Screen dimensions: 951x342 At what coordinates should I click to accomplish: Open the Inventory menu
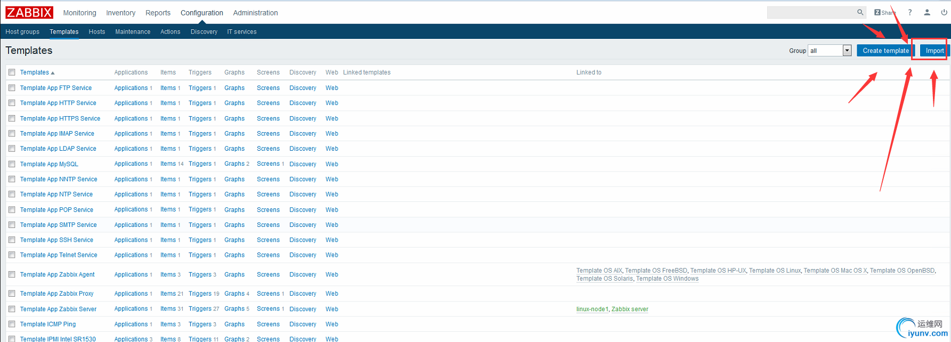coord(120,13)
